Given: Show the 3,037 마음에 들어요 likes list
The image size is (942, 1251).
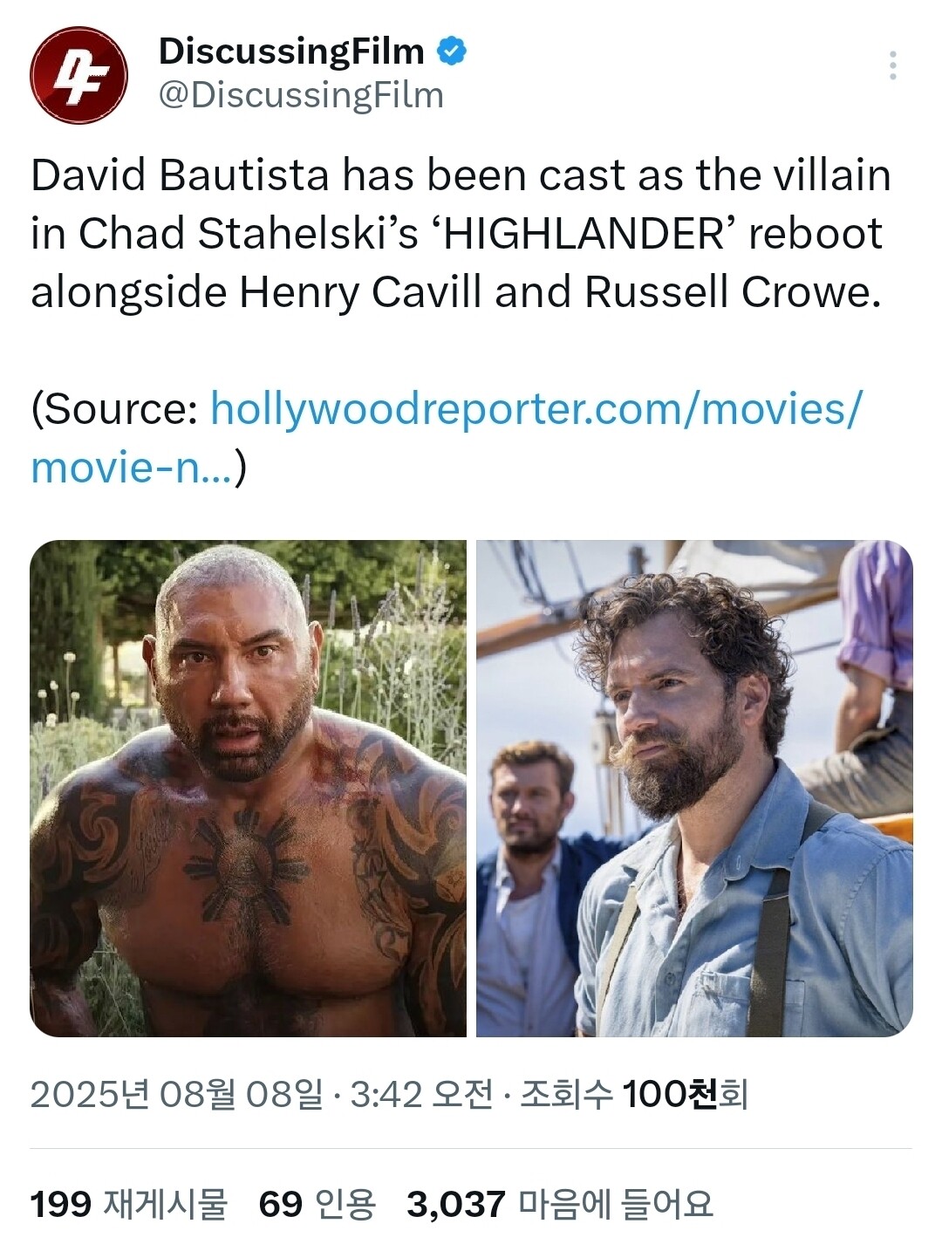Looking at the screenshot, I should coord(560,1205).
